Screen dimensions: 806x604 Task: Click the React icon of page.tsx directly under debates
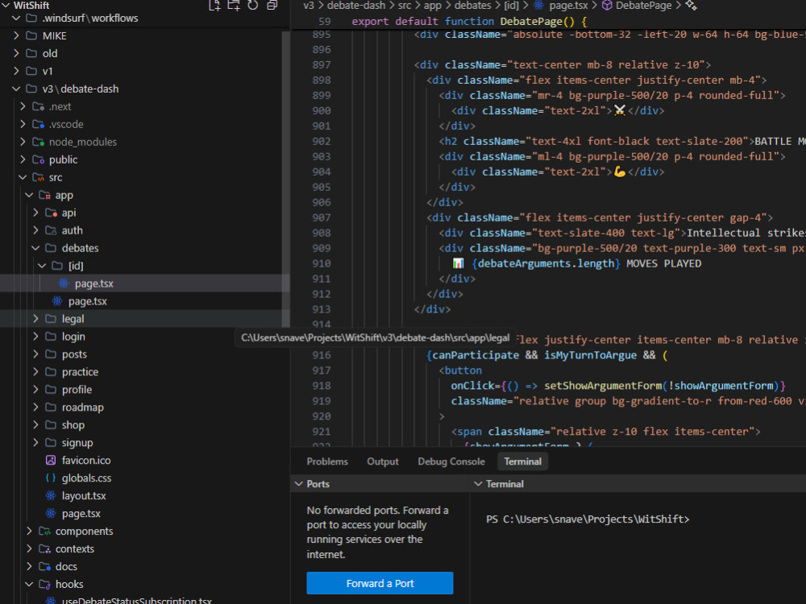click(57, 301)
